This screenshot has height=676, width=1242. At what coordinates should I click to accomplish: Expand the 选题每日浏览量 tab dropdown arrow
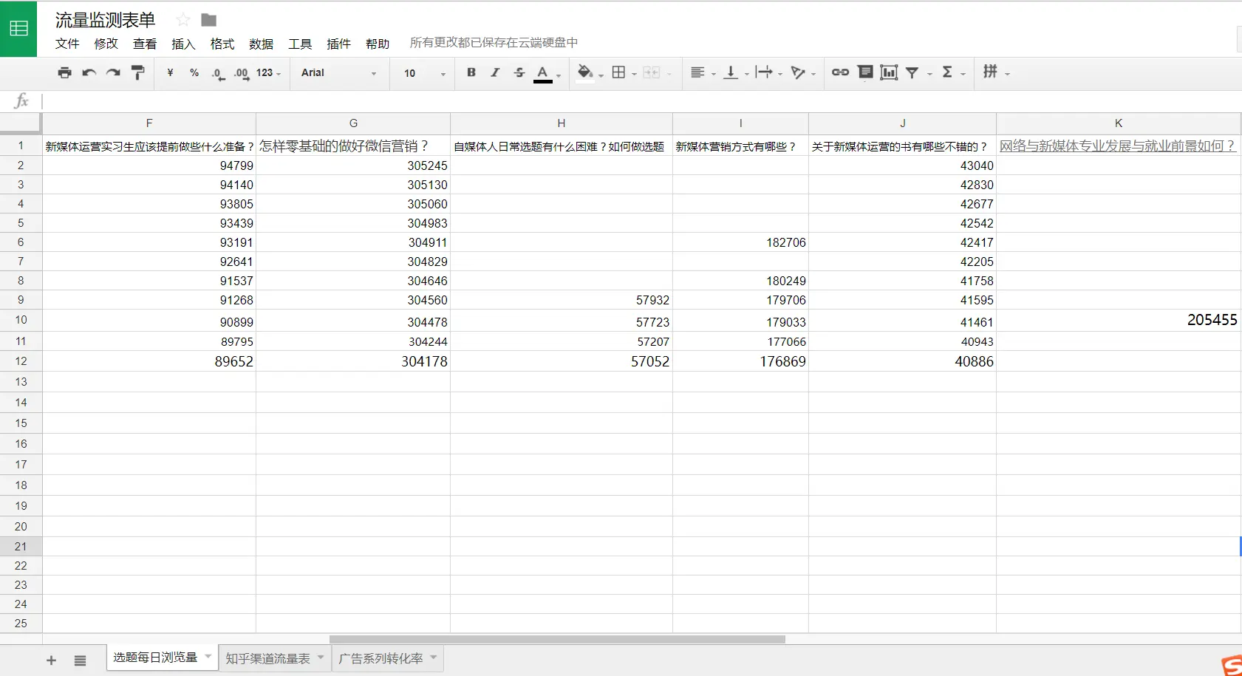pos(208,656)
